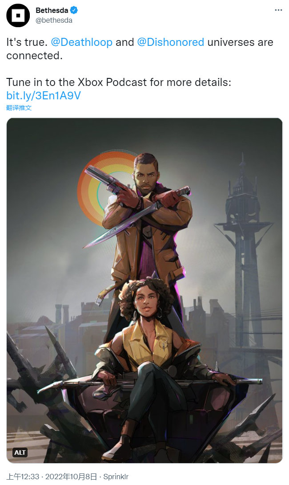Screen dimensions: 289x485
Task: Click the Sprinklr source label
Action: (x=116, y=477)
